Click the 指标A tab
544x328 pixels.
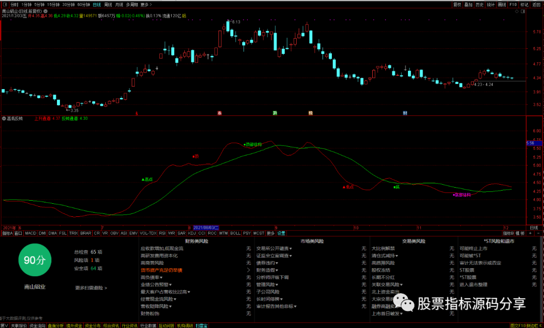tap(7, 233)
